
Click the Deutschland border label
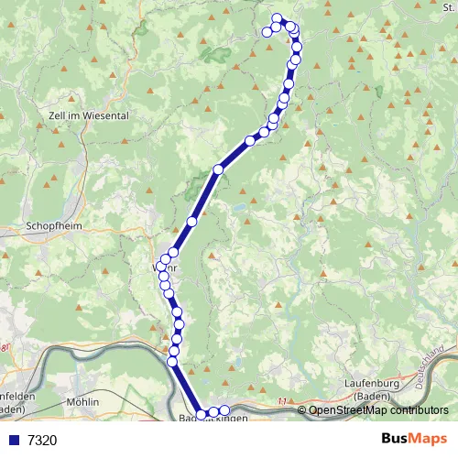tap(430, 367)
